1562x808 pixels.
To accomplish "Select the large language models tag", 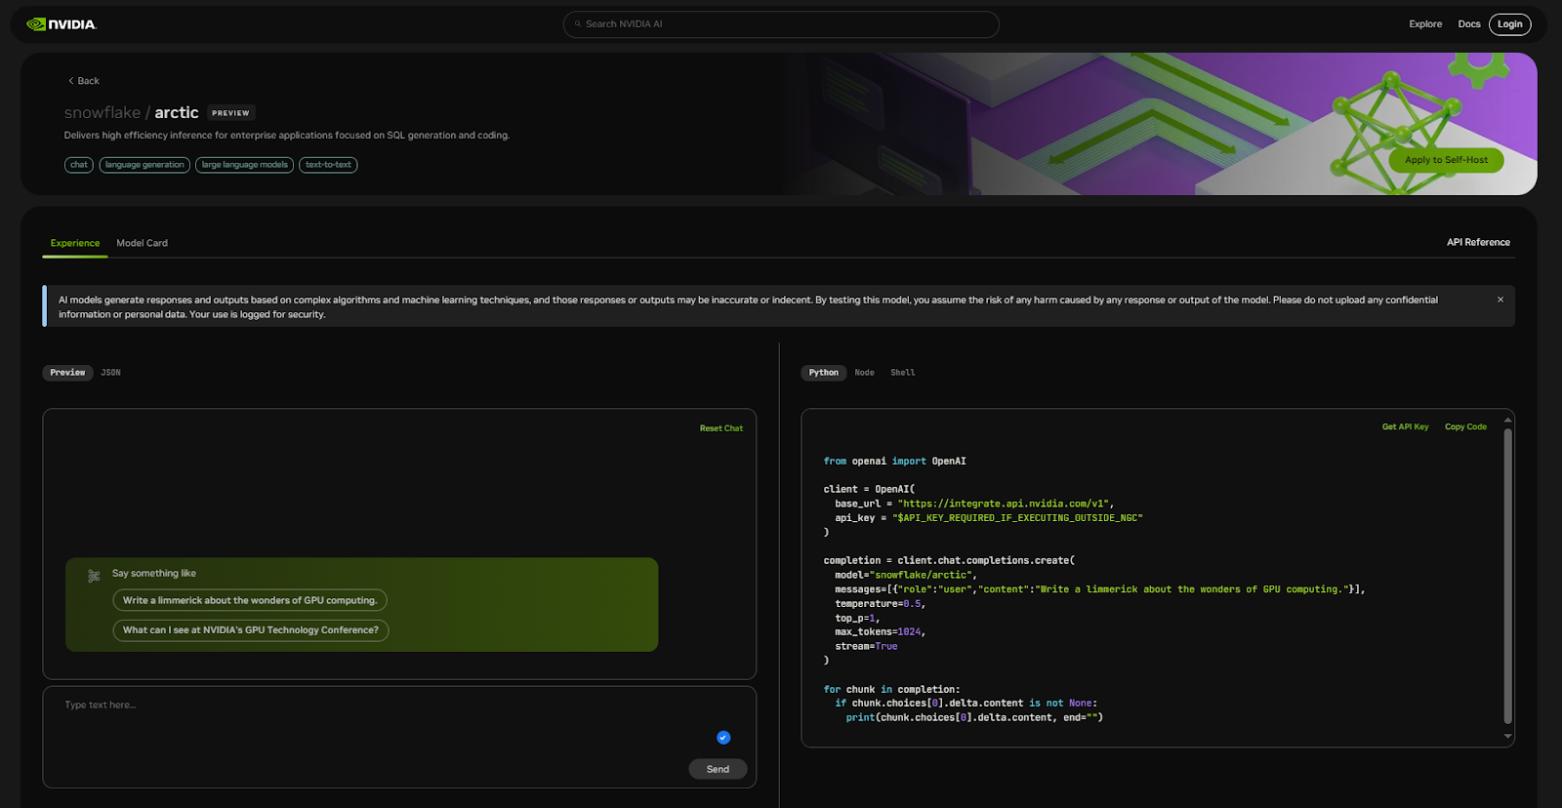I will tap(245, 165).
